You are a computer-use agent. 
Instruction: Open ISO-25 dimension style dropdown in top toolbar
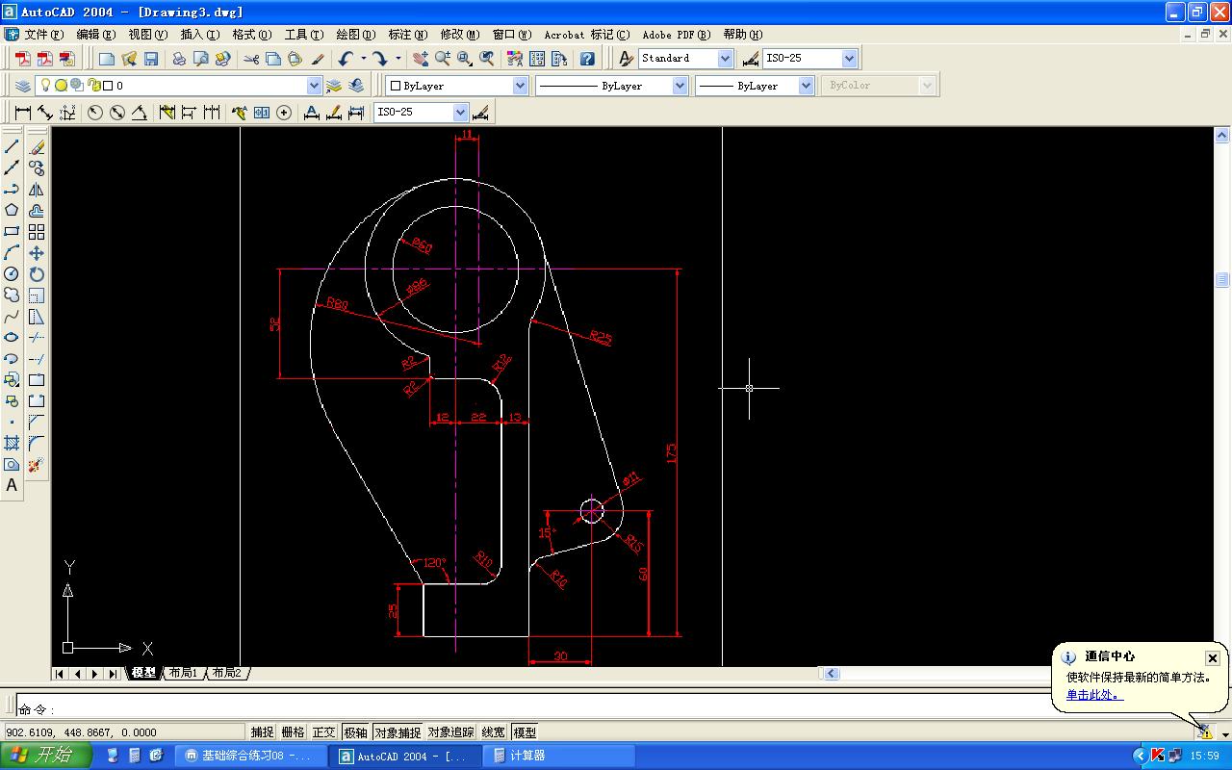click(x=849, y=59)
